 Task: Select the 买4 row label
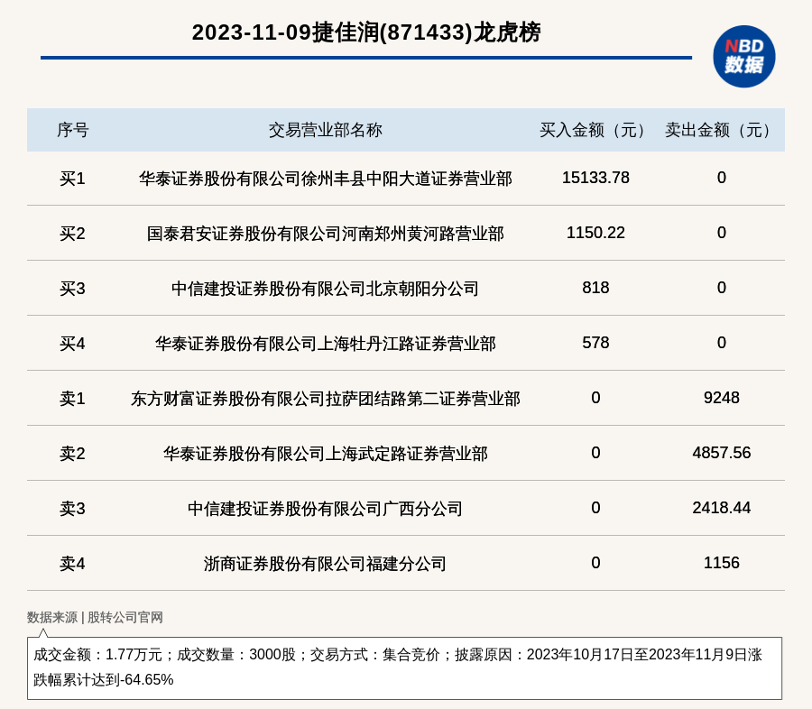tap(72, 344)
